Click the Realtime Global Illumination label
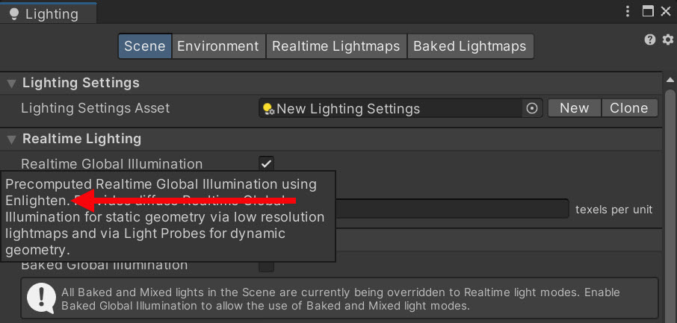This screenshot has height=323, width=677. click(111, 164)
